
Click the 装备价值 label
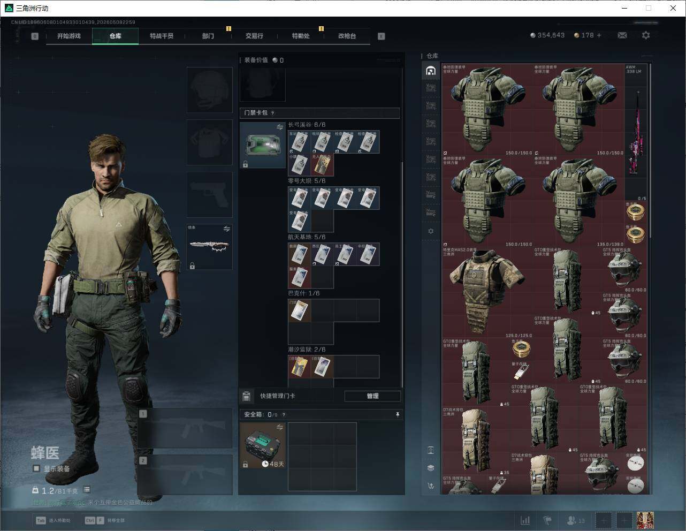256,60
